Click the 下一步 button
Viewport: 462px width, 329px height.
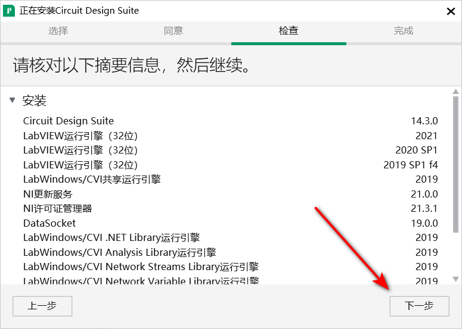[419, 306]
